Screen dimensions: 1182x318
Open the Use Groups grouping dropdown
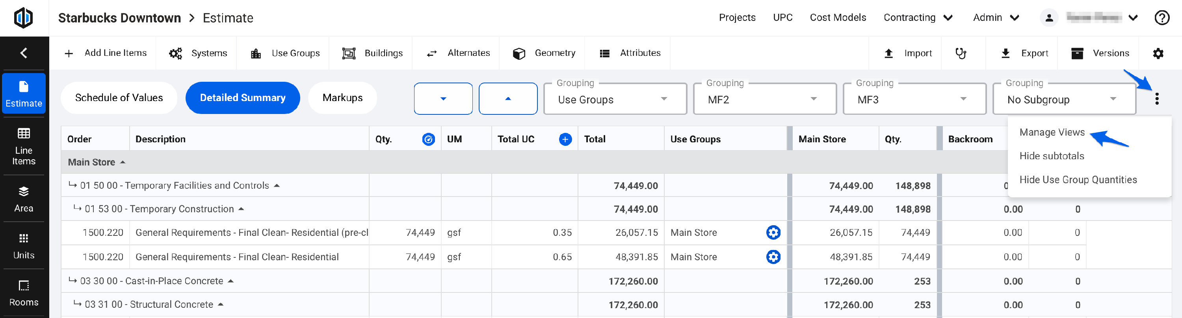coord(614,99)
